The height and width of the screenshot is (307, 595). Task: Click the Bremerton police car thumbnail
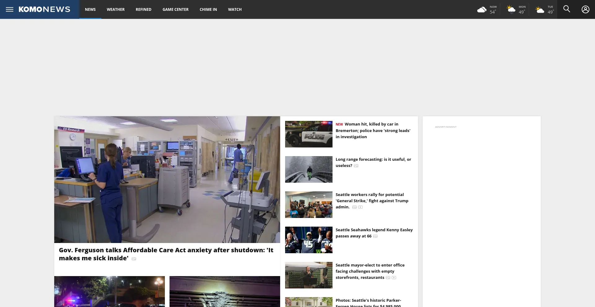click(x=309, y=134)
